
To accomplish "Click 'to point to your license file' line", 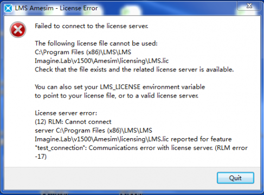I will [x=117, y=95].
